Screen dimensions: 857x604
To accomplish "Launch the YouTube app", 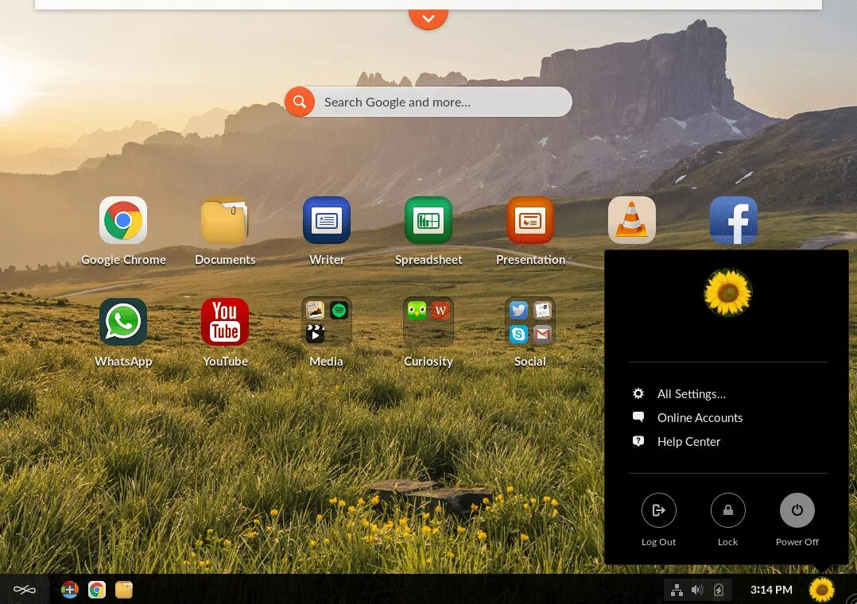I will click(x=225, y=322).
